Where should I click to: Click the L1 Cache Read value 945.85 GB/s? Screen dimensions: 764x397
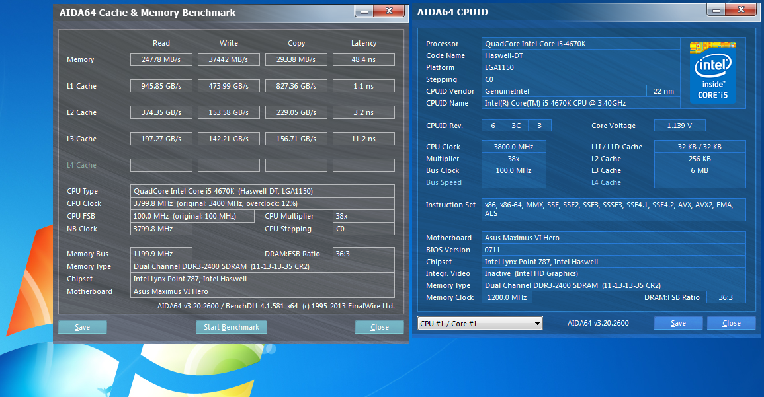click(161, 86)
